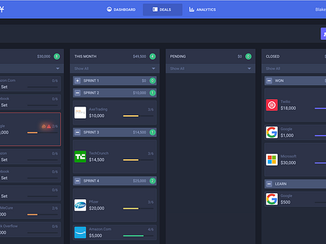Click the purple button at top right
The width and height of the screenshot is (326, 244).
[x=323, y=34]
